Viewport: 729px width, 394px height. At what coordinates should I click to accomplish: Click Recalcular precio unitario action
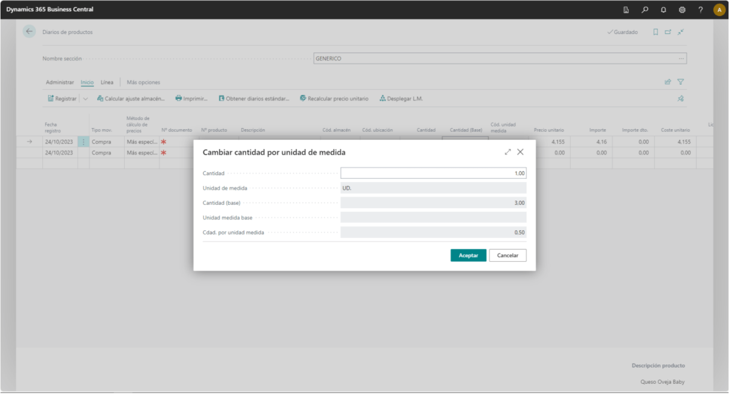point(334,99)
